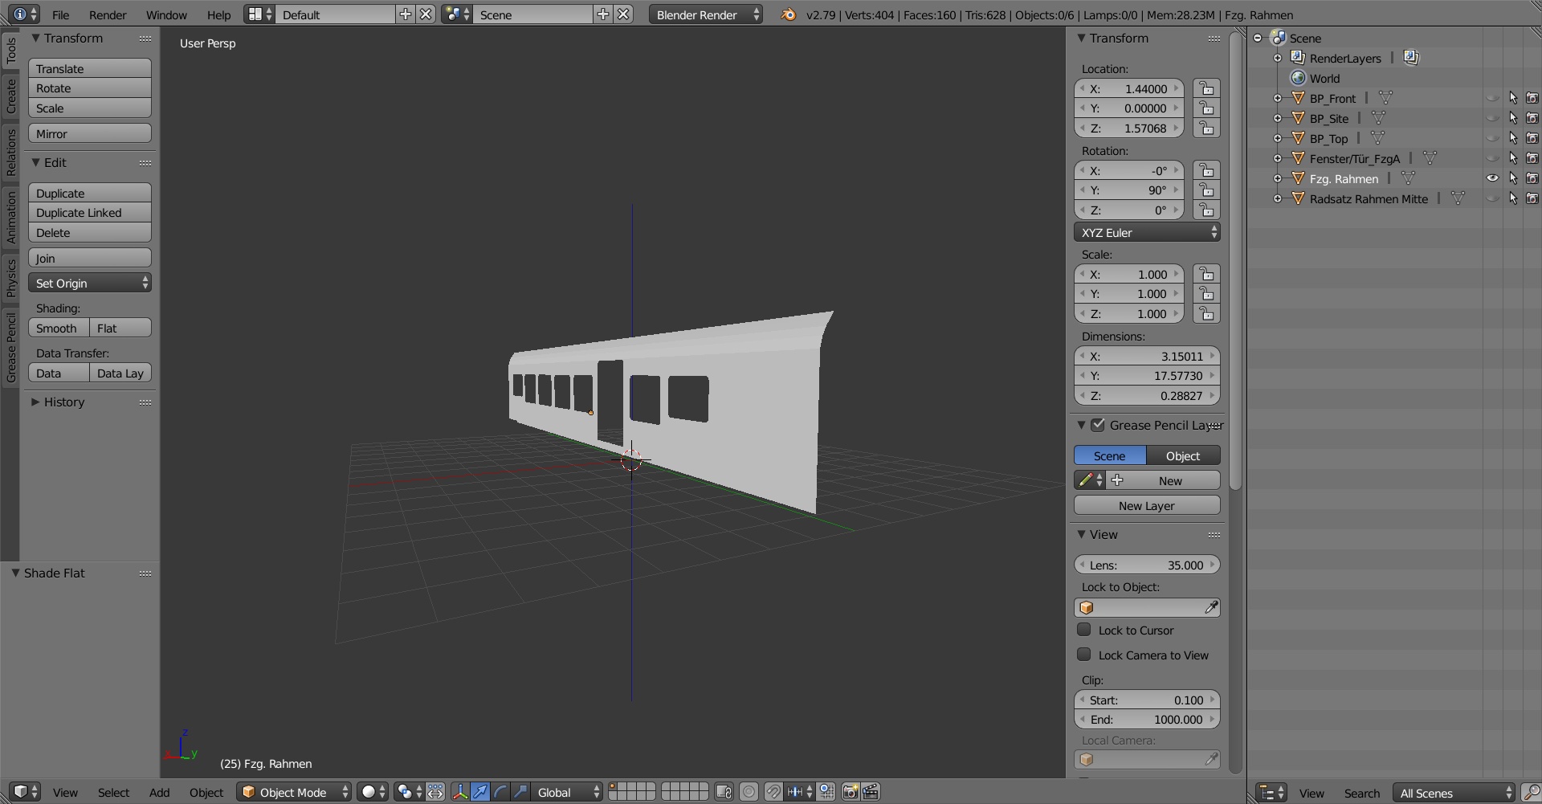
Task: Toggle the 3D manipulator axis icon
Action: click(460, 792)
